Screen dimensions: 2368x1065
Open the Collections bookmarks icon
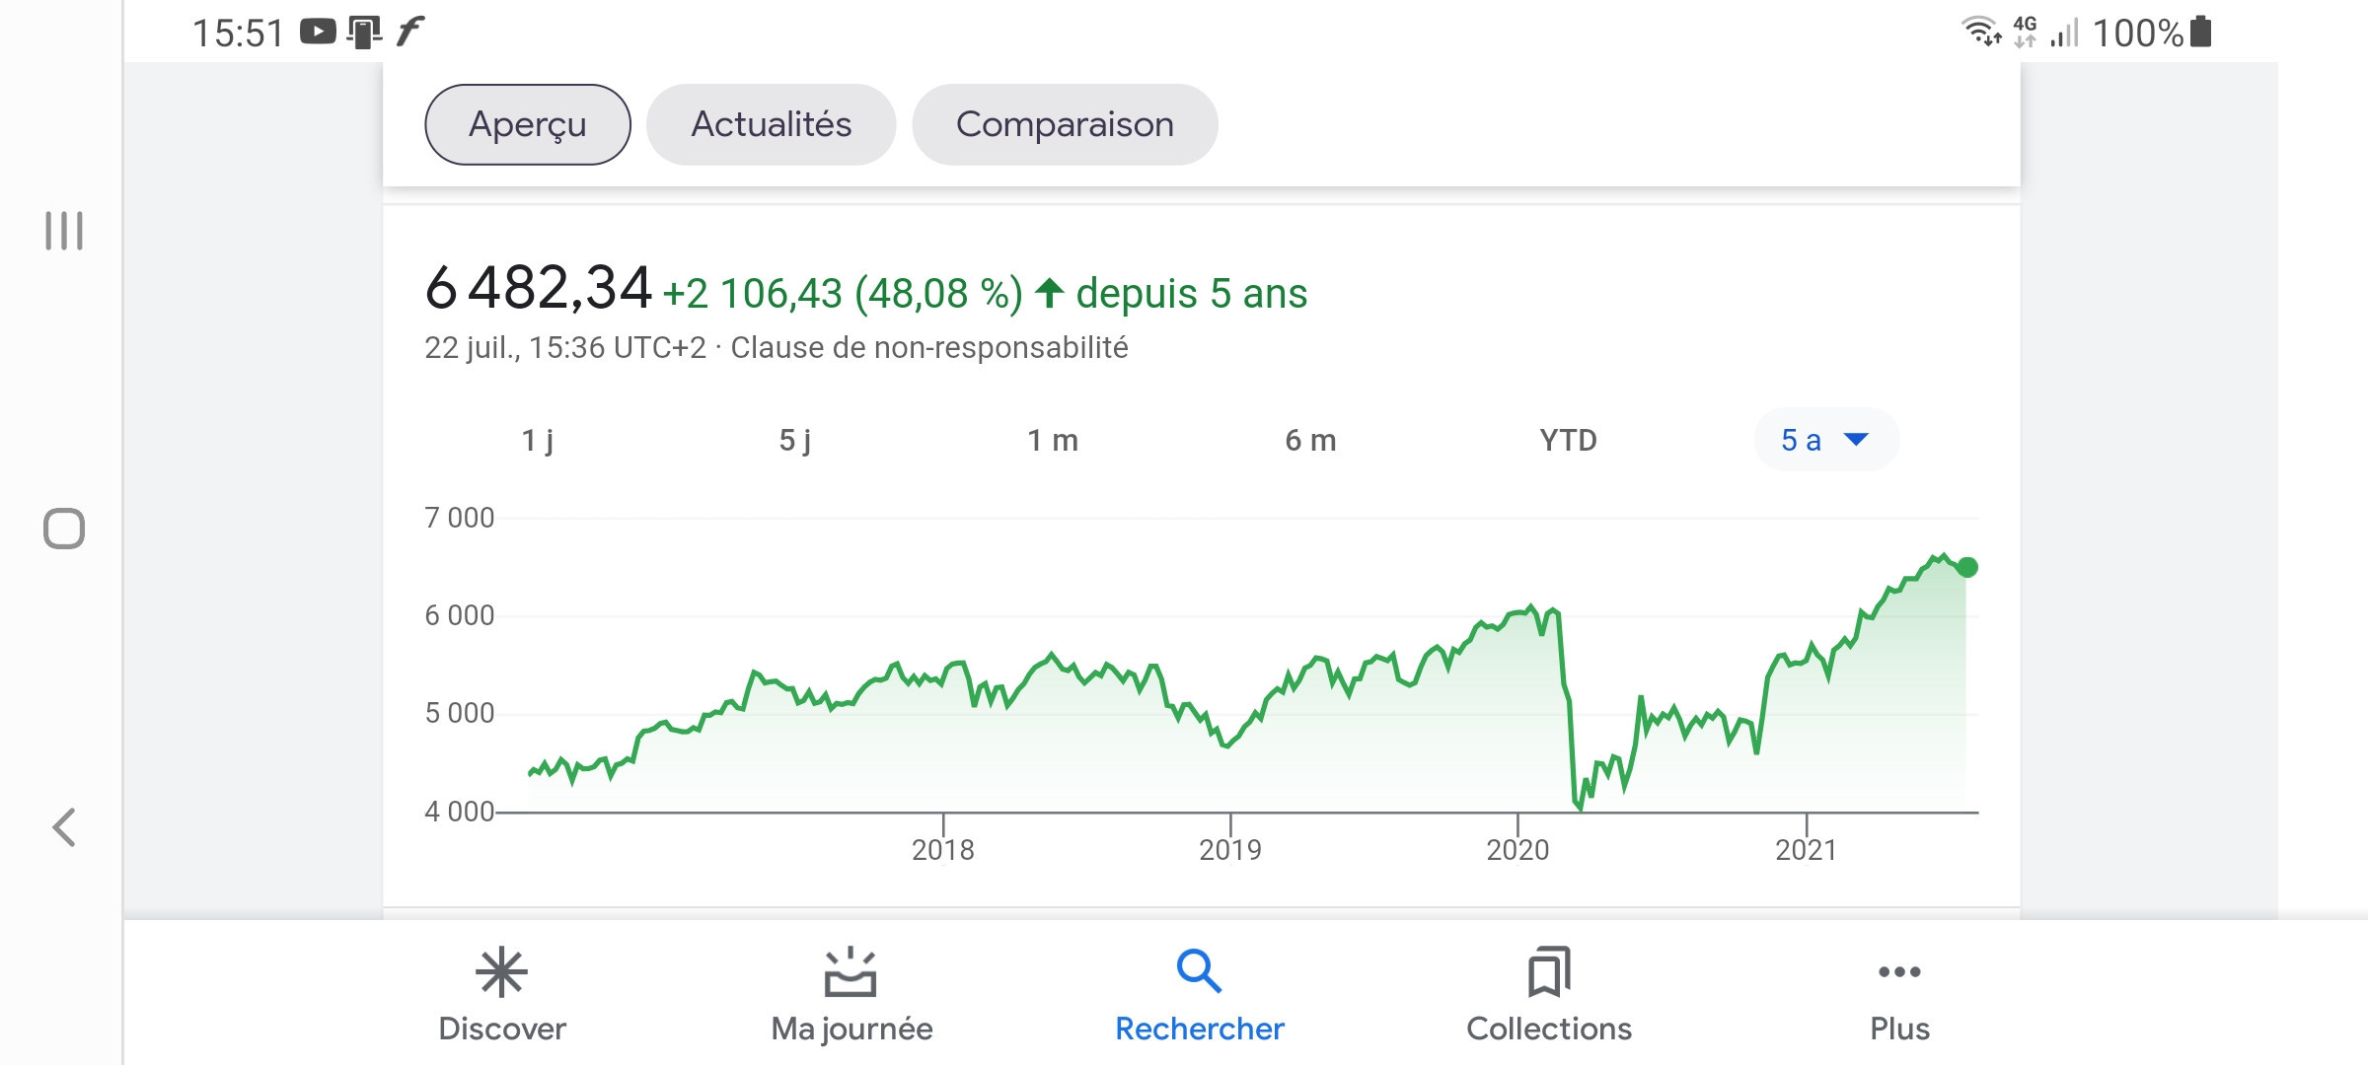click(1549, 972)
